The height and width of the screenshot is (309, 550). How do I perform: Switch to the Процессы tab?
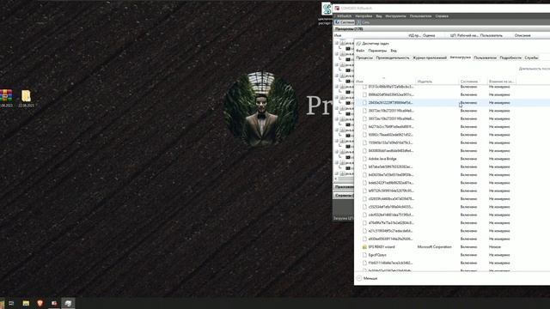364,58
